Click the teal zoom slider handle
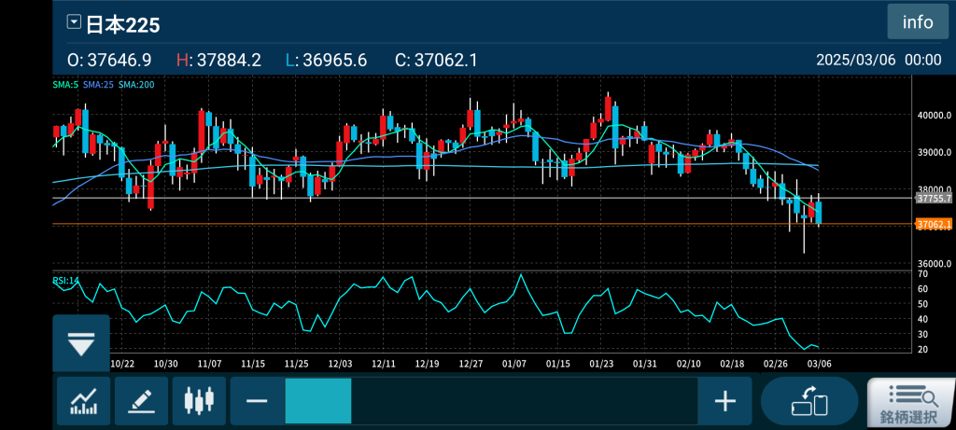 tap(318, 402)
